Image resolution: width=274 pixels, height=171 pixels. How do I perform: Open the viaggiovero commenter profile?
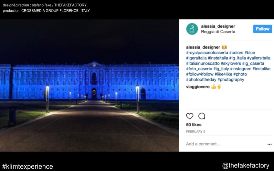198,87
